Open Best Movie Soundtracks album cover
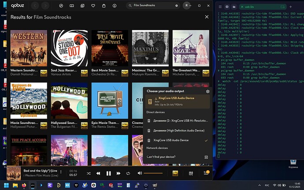304x190 pixels. [x=110, y=48]
